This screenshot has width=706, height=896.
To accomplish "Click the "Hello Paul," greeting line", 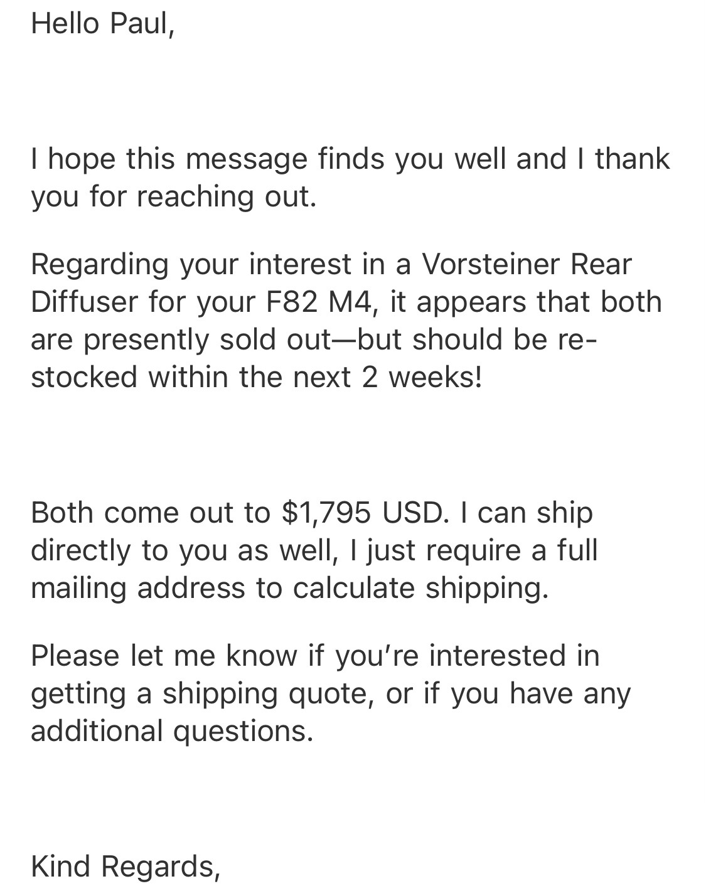I will pos(102,24).
